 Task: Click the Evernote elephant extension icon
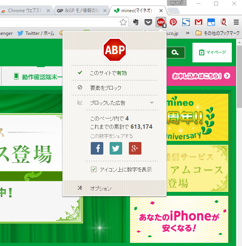(x=136, y=22)
